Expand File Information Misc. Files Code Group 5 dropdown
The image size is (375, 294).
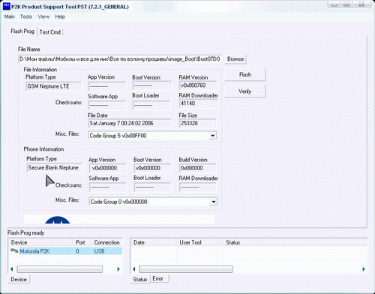coord(212,136)
